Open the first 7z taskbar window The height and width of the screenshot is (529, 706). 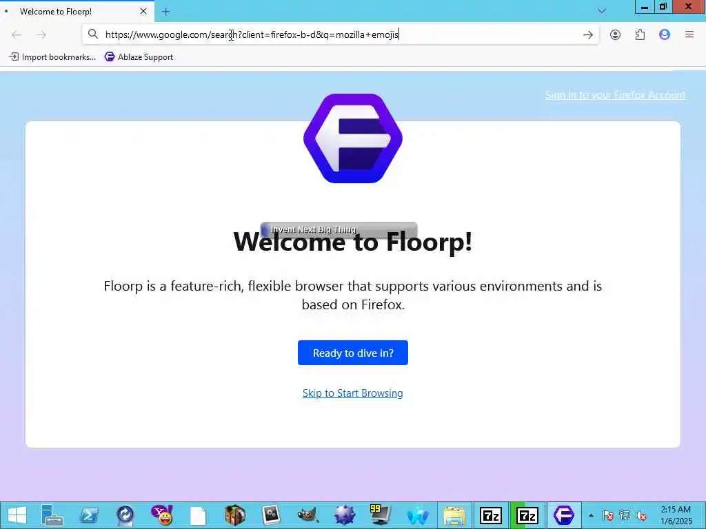[491, 515]
